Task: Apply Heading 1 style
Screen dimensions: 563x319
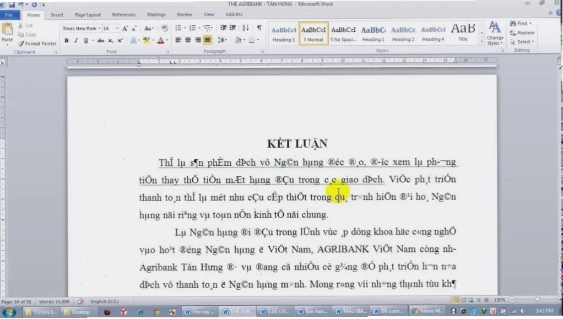Action: (373, 34)
